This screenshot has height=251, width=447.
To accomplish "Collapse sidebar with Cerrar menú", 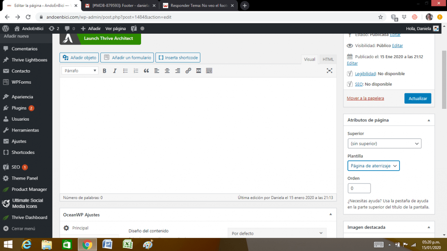I will pos(23,229).
